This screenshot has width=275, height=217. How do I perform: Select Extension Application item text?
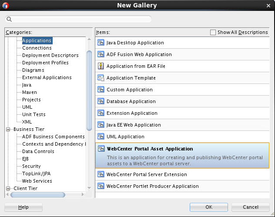point(132,113)
